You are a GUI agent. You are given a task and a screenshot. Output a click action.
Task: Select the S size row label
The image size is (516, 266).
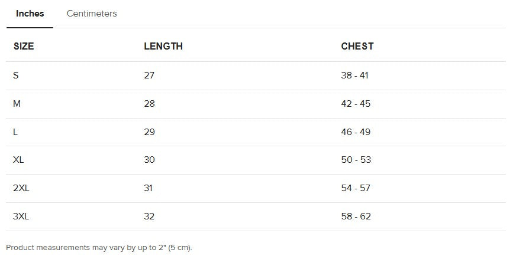(x=16, y=75)
